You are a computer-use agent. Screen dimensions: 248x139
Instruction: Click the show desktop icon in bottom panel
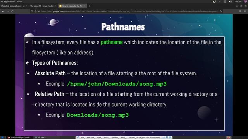point(2,137)
